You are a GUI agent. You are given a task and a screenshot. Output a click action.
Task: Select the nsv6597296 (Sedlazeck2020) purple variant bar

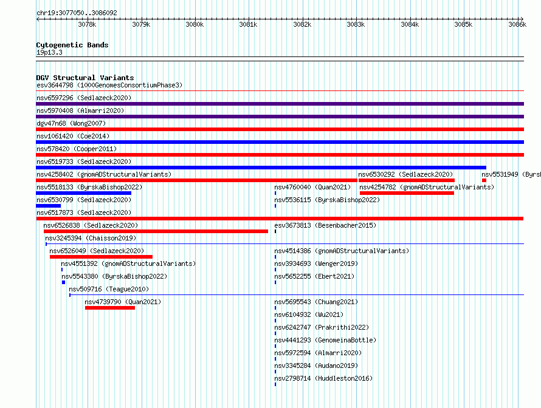pyautogui.click(x=280, y=104)
